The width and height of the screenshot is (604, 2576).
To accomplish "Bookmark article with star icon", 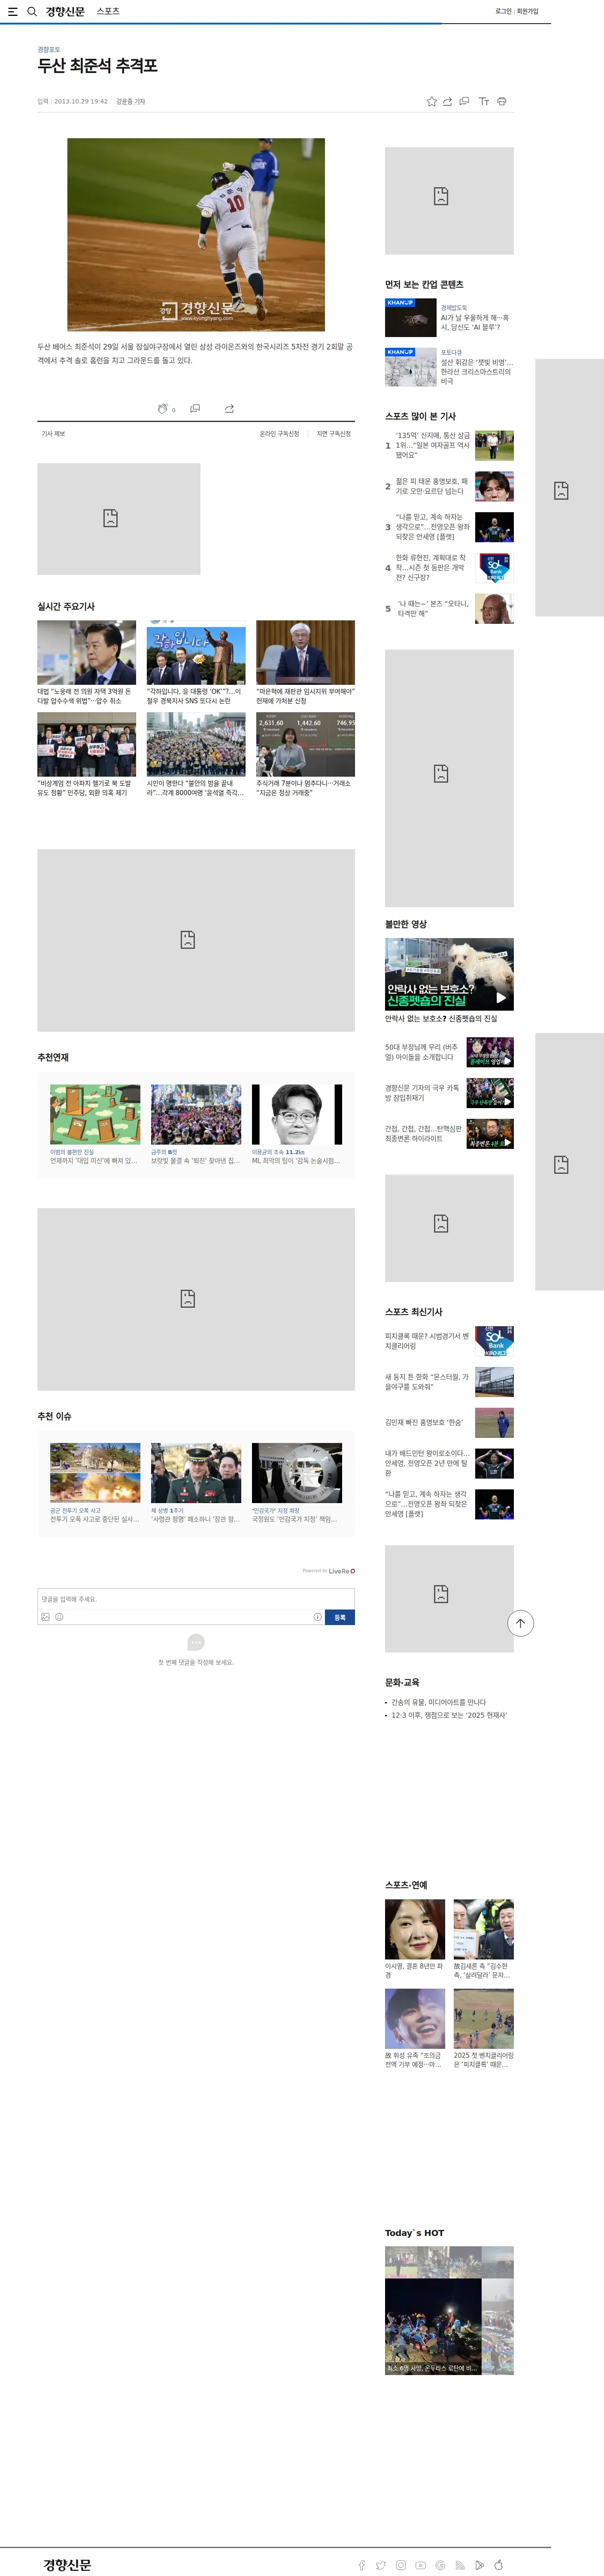I will pos(431,101).
